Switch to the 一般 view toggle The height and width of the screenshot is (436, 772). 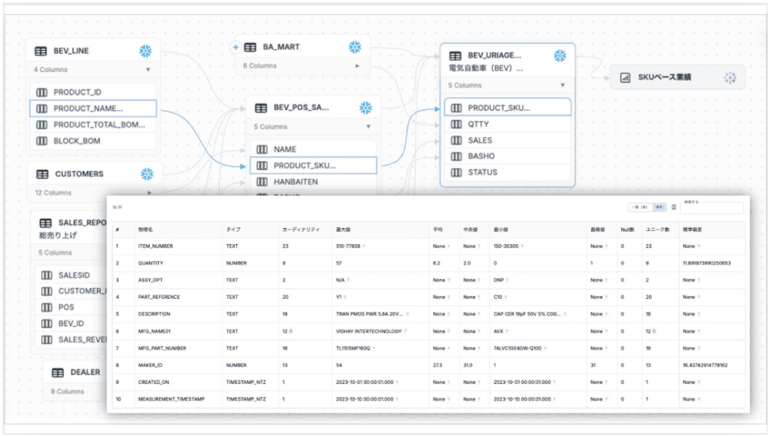pyautogui.click(x=639, y=207)
